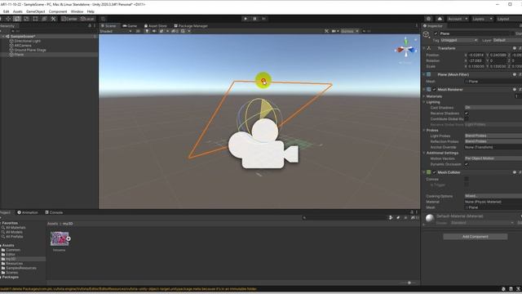This screenshot has height=294, width=522.
Task: Toggle the Receive Shadows checkbox
Action: tap(467, 114)
